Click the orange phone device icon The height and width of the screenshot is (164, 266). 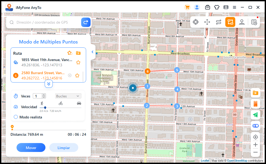pos(255,104)
